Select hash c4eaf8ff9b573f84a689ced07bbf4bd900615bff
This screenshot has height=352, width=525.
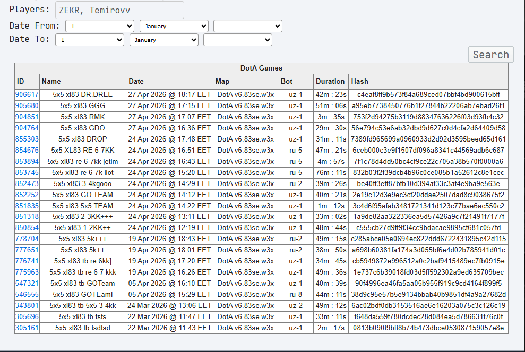click(x=428, y=94)
